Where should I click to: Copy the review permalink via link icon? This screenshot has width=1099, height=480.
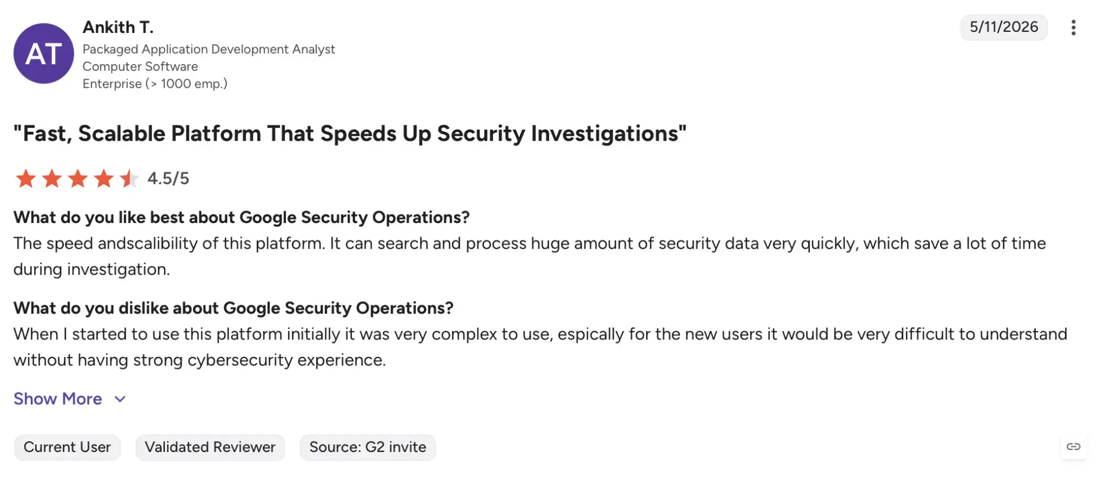(1073, 446)
